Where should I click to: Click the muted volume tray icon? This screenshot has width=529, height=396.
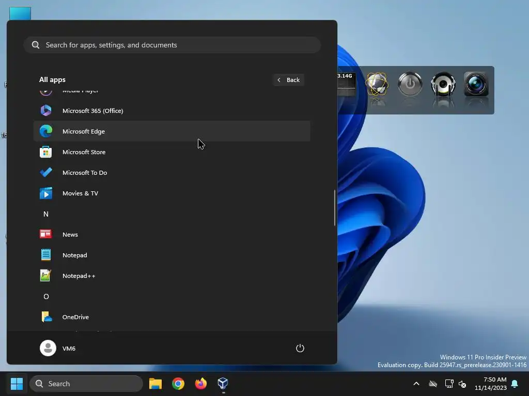pyautogui.click(x=462, y=384)
